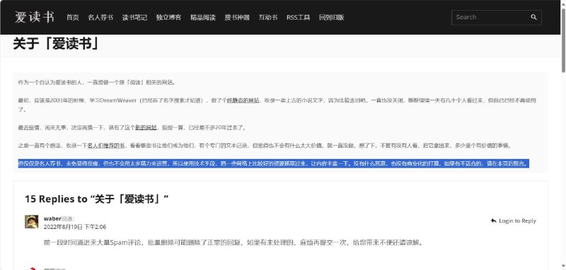This screenshot has height=270, width=566.
Task: Go to the 首页 menu item
Action: (x=73, y=17)
